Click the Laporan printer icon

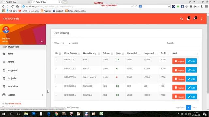point(4,95)
